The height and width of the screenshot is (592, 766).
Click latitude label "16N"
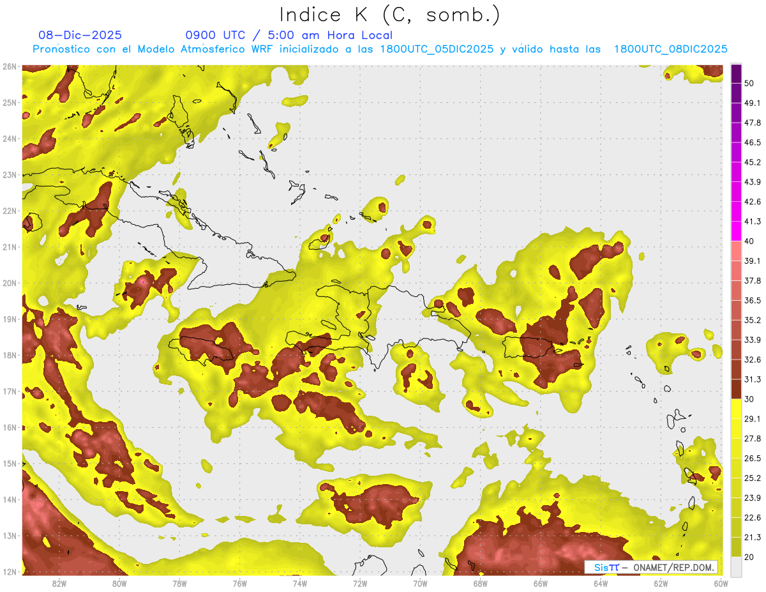[10, 427]
